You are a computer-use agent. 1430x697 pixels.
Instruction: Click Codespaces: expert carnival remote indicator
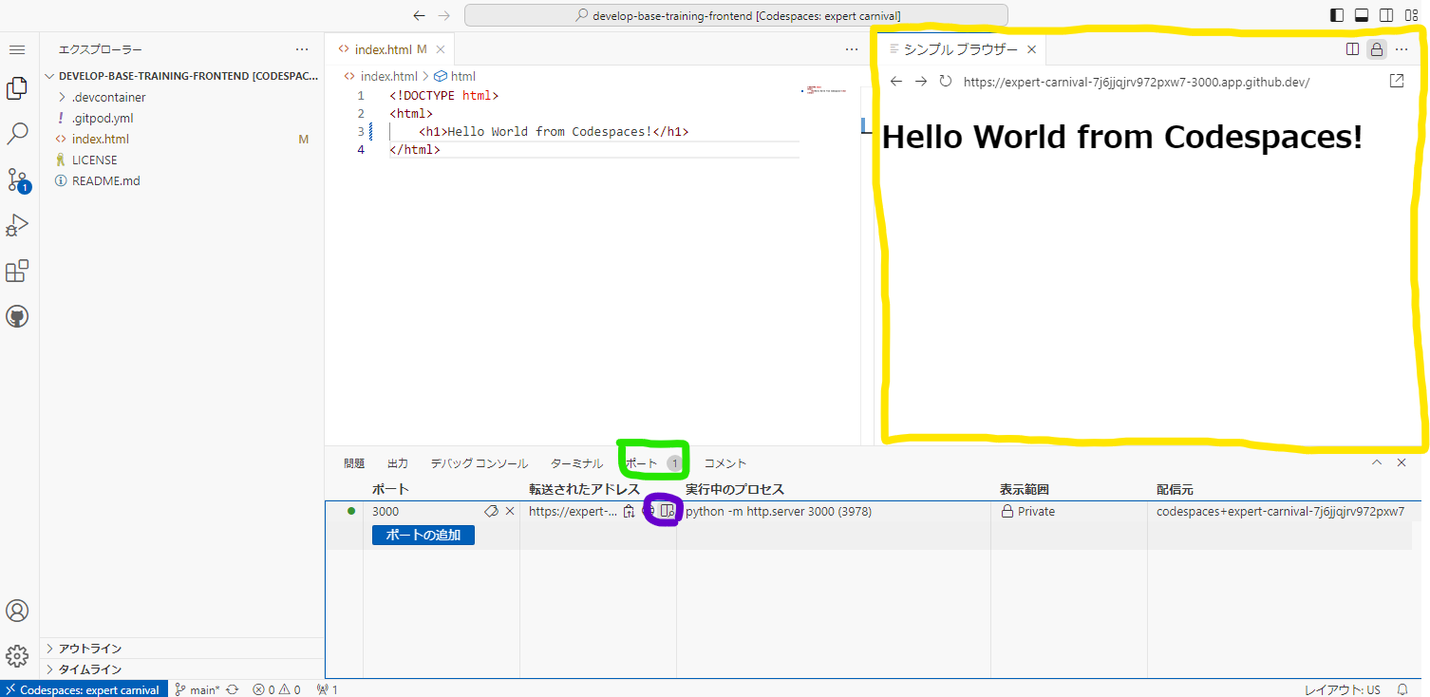pos(84,689)
